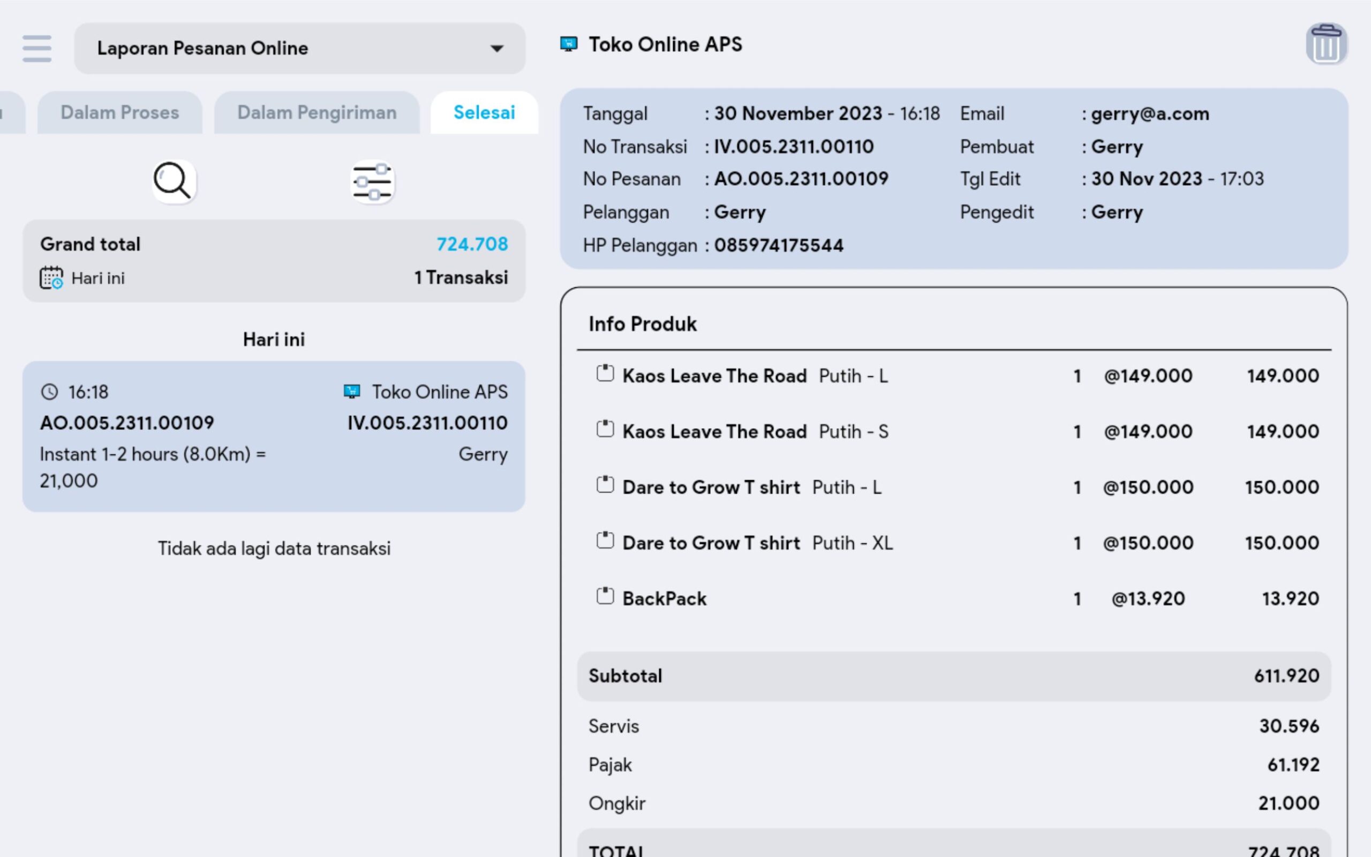Switch to Dalam Proses tab
This screenshot has width=1371, height=857.
click(x=119, y=113)
